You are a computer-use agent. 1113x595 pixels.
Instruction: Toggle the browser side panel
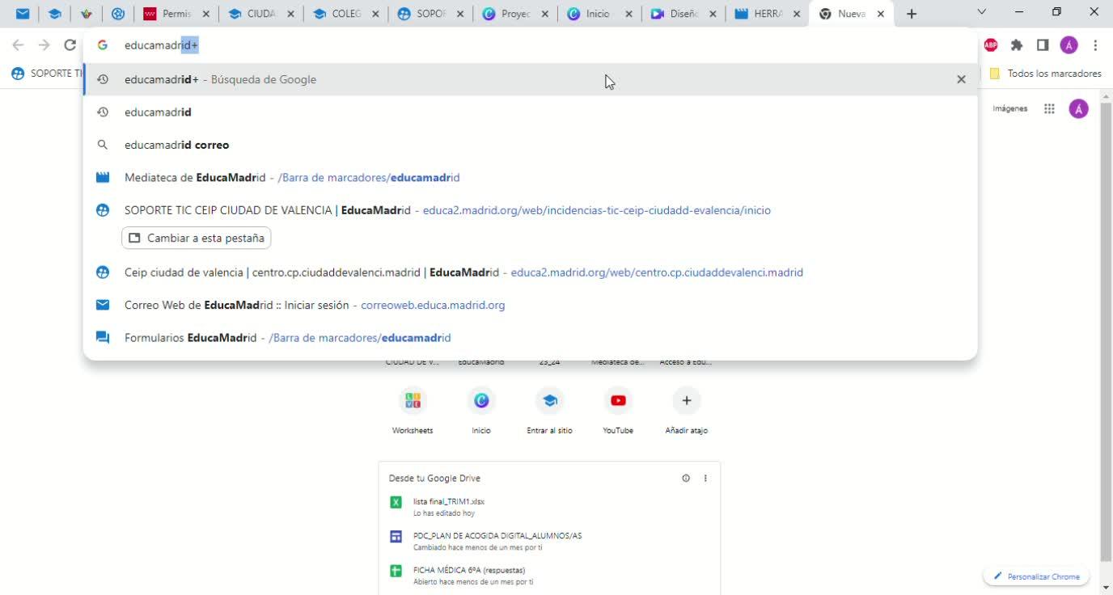click(1043, 45)
